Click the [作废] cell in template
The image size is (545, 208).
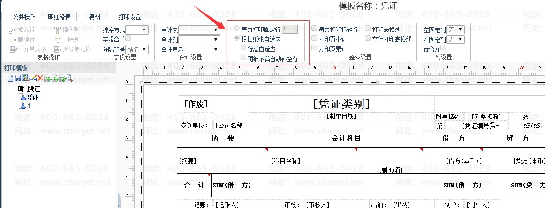(196, 104)
